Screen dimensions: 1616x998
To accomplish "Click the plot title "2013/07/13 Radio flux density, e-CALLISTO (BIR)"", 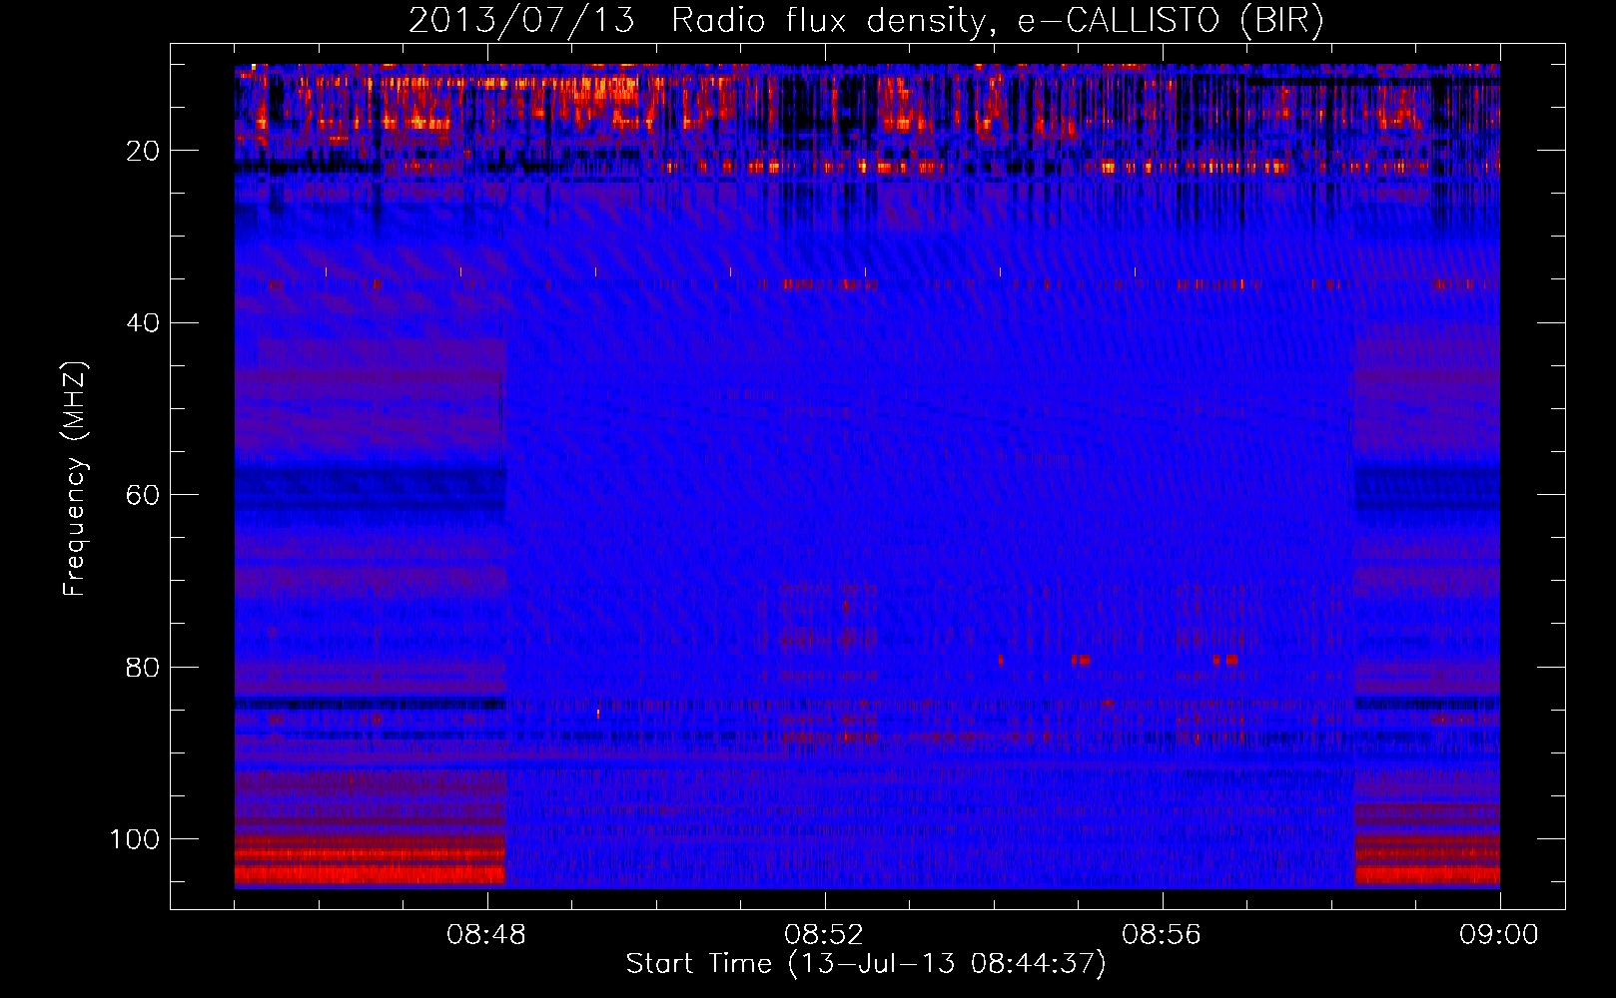I will click(x=866, y=20).
